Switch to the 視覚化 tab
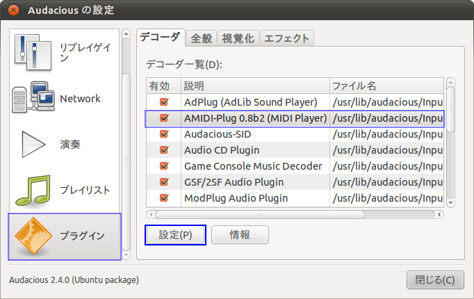474x299 pixels. pos(238,38)
